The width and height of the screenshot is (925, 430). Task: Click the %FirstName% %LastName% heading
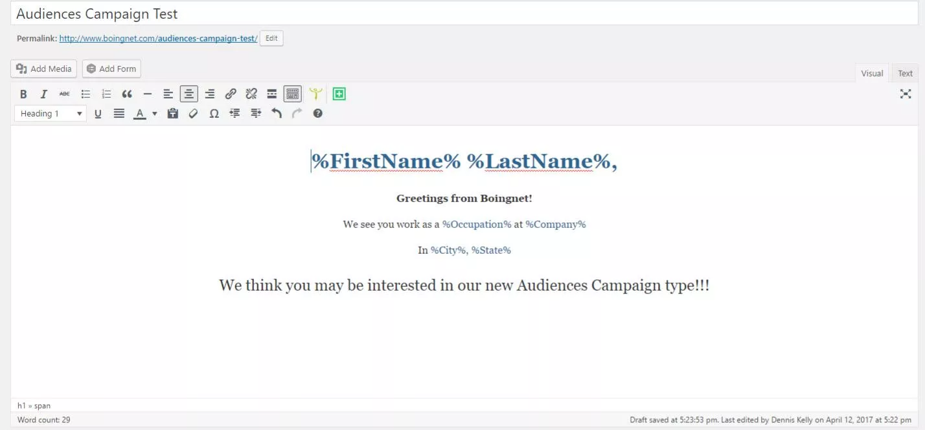click(x=464, y=162)
